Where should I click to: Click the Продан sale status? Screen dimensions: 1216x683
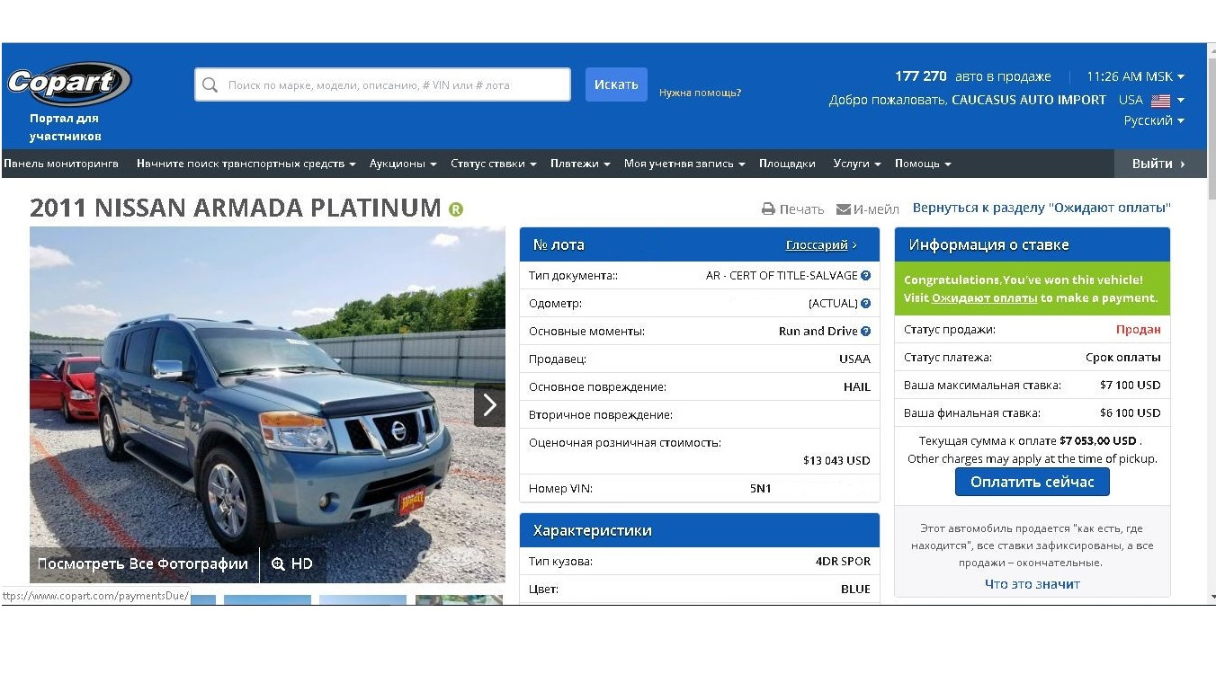1139,330
